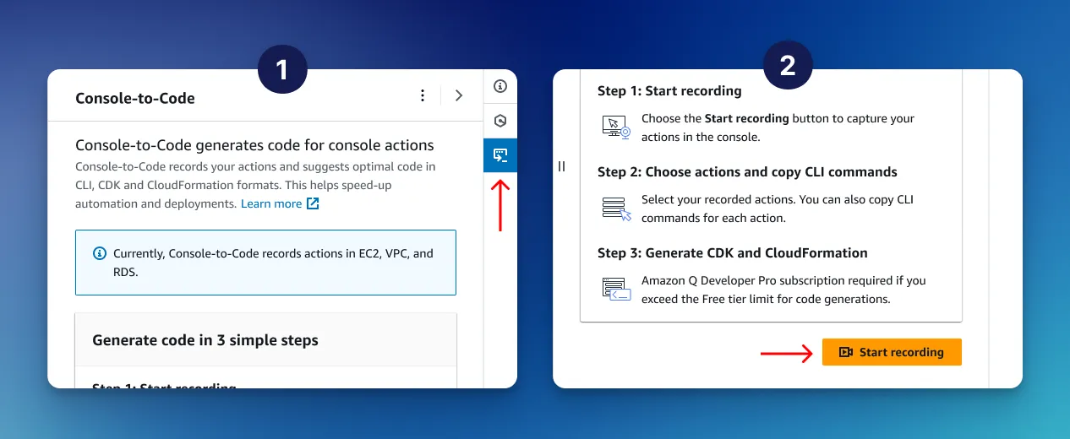This screenshot has width=1070, height=439.
Task: Select the highlighted Console-to-Code sidebar icon
Action: pyautogui.click(x=500, y=155)
